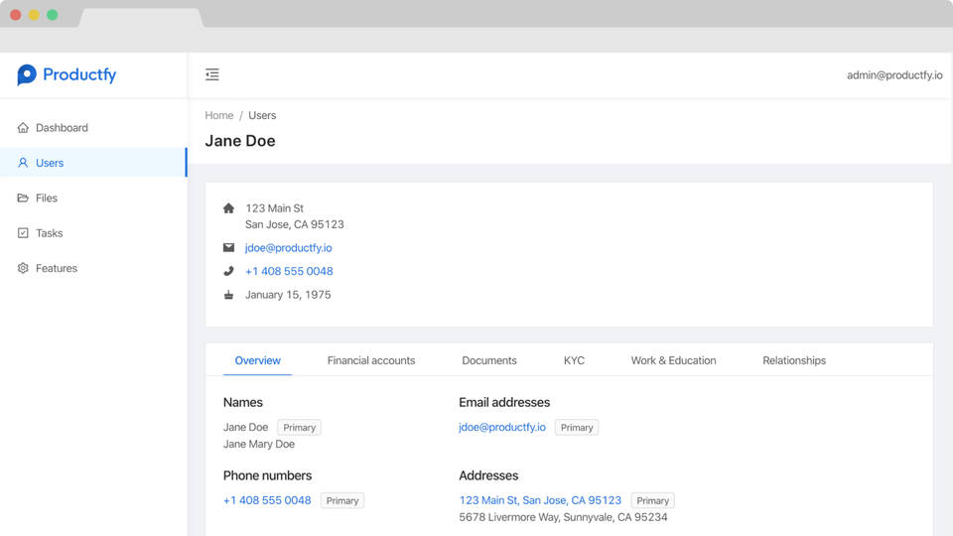This screenshot has width=953, height=536.
Task: Select Users in the sidebar menu
Action: 50,163
